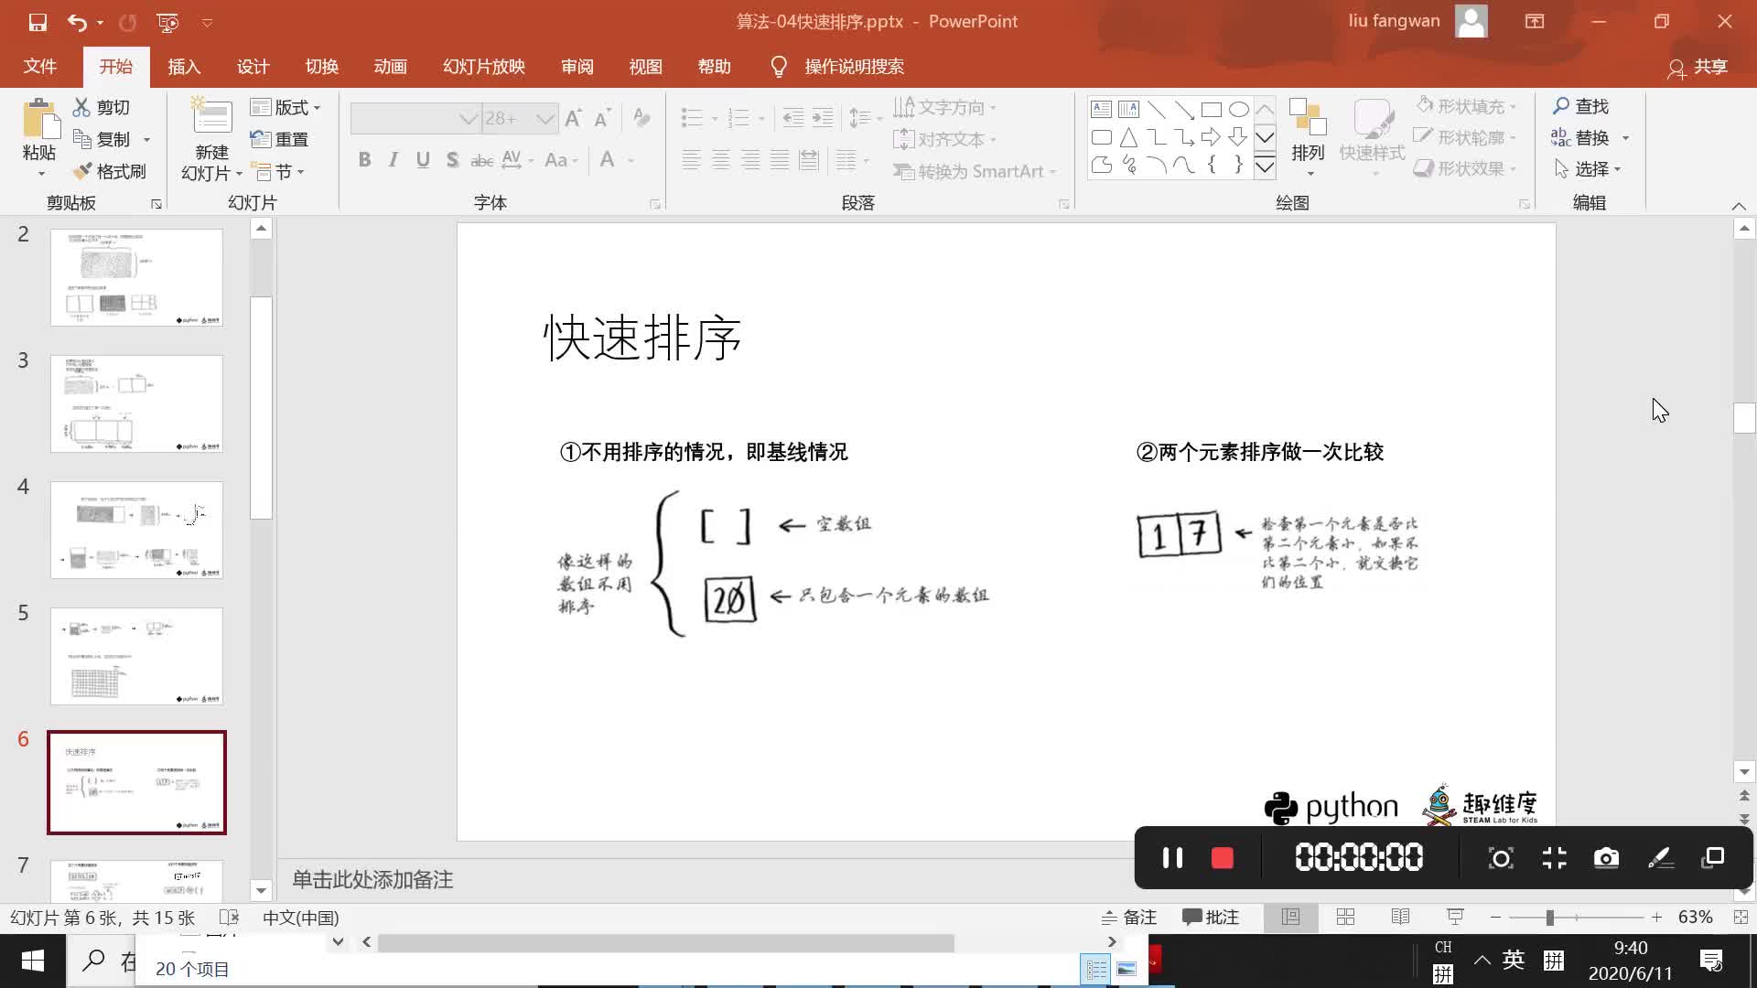Switch to Animations (动画) tab
The image size is (1757, 988).
click(390, 67)
